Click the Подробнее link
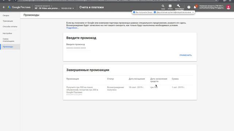 (x=72, y=28)
